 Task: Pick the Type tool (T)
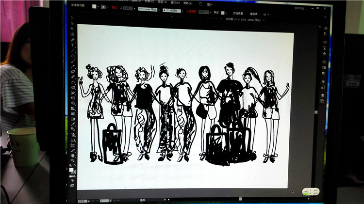(x=72, y=45)
